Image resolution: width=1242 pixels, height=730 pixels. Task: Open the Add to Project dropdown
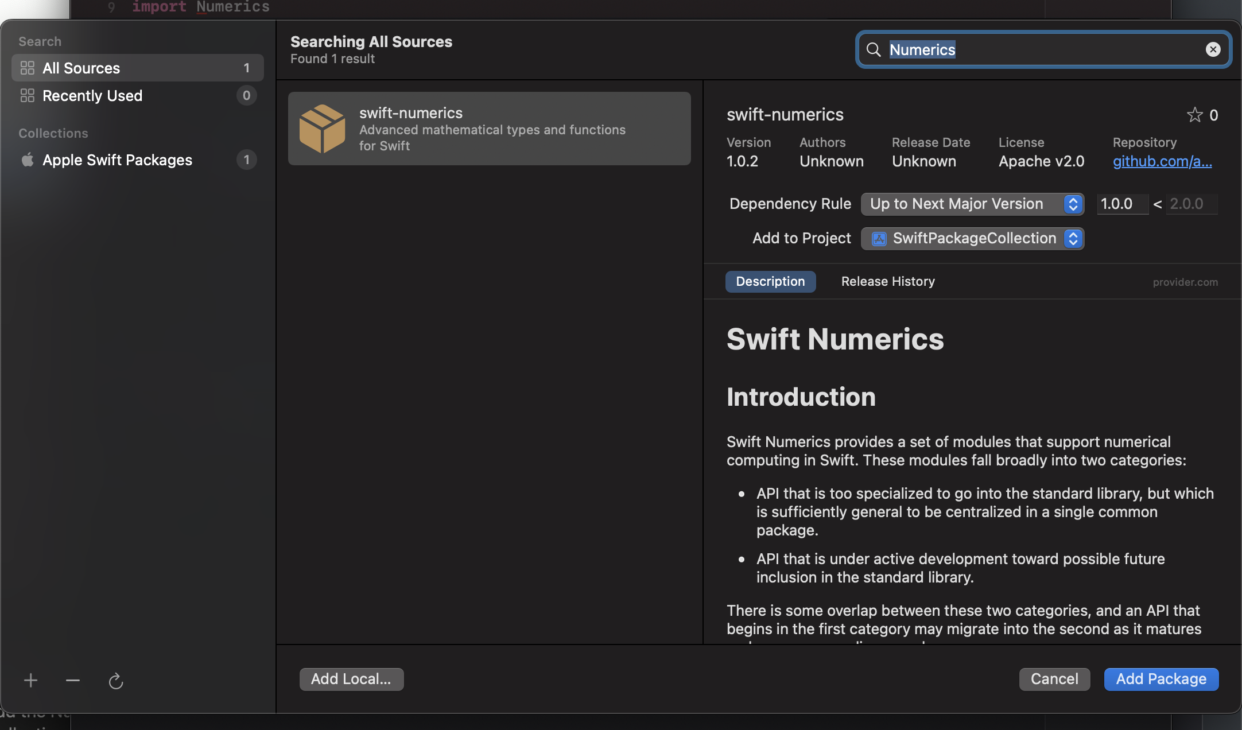(972, 238)
